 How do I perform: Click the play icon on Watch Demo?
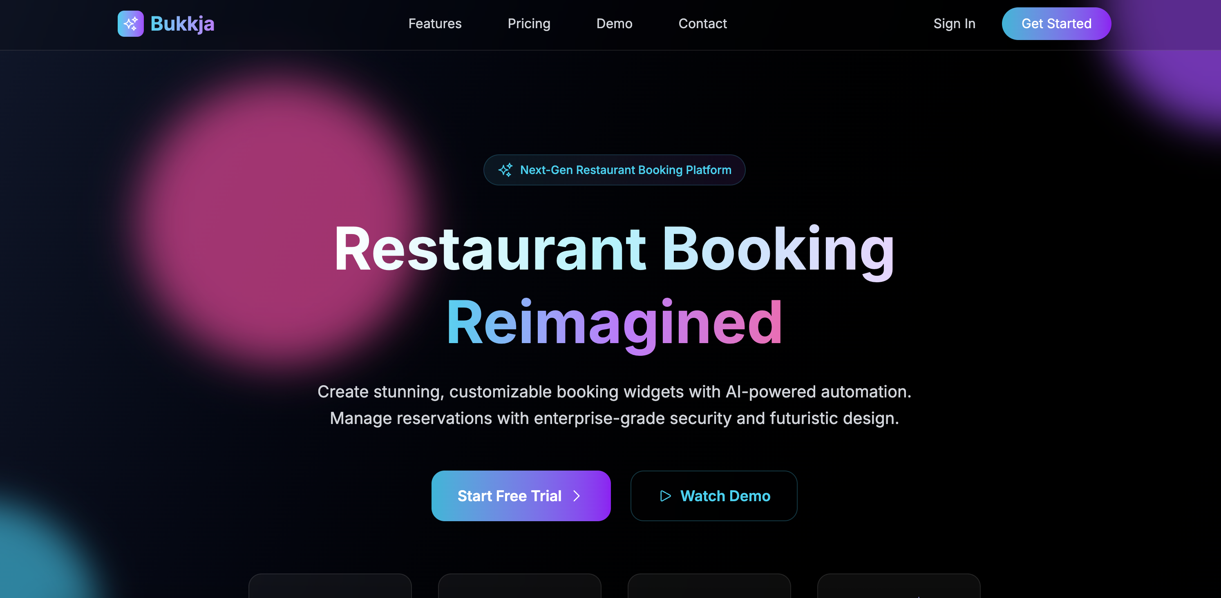point(666,496)
